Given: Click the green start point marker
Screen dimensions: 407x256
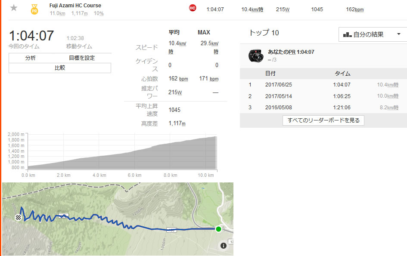Looking at the screenshot, I should click(x=219, y=229).
